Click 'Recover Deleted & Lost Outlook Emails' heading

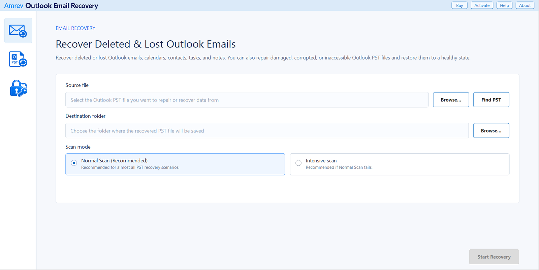[x=146, y=44]
